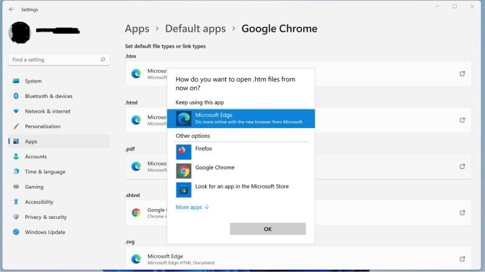This screenshot has height=272, width=485.
Task: Open external link icon for .svg row
Action: (x=462, y=259)
